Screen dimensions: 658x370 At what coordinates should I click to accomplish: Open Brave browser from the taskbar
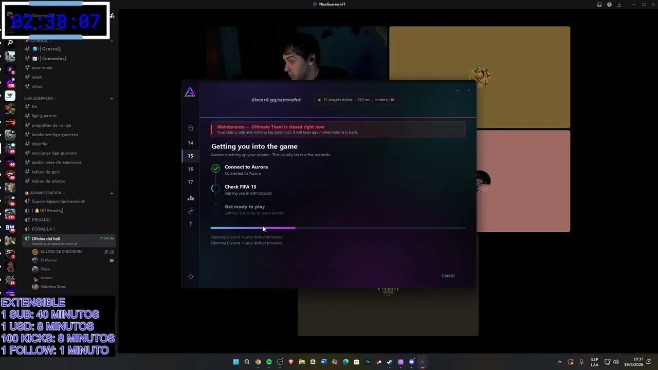(x=291, y=362)
